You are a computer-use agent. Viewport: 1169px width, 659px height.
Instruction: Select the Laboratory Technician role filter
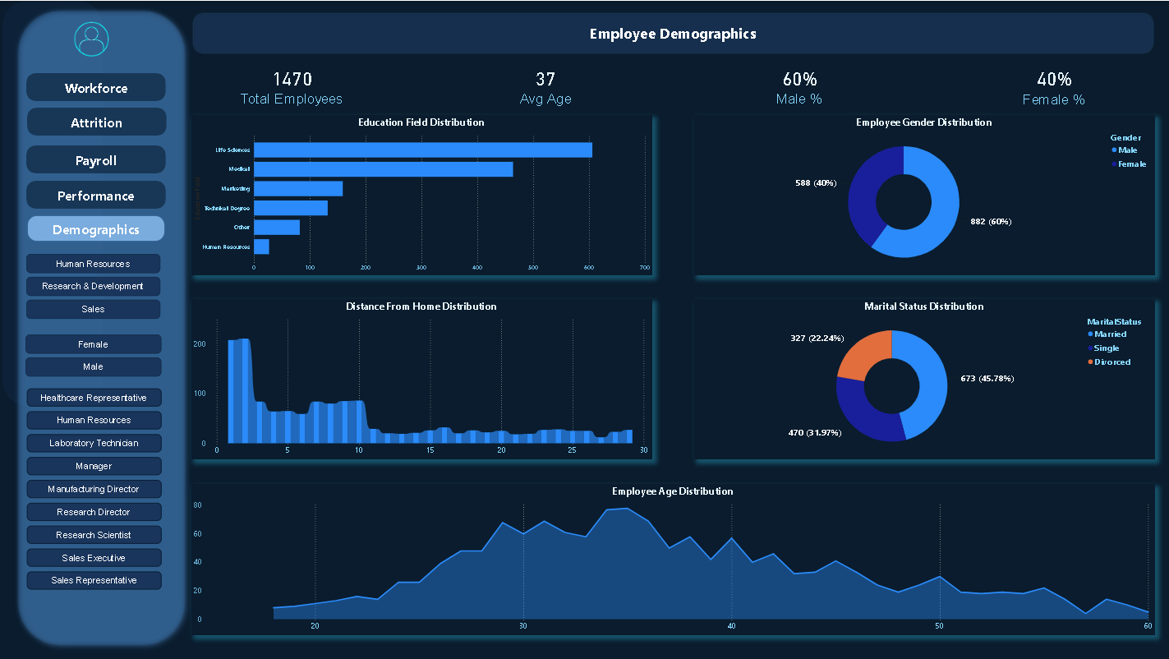click(x=94, y=443)
